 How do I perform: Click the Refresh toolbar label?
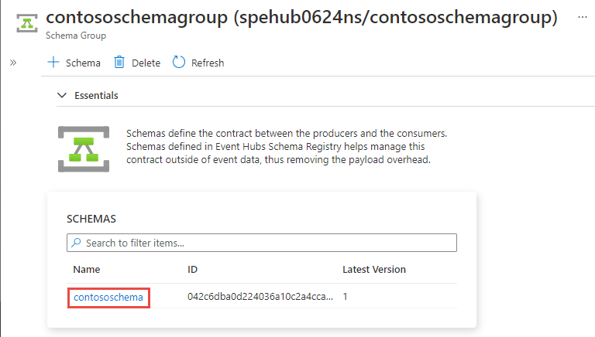tap(208, 63)
